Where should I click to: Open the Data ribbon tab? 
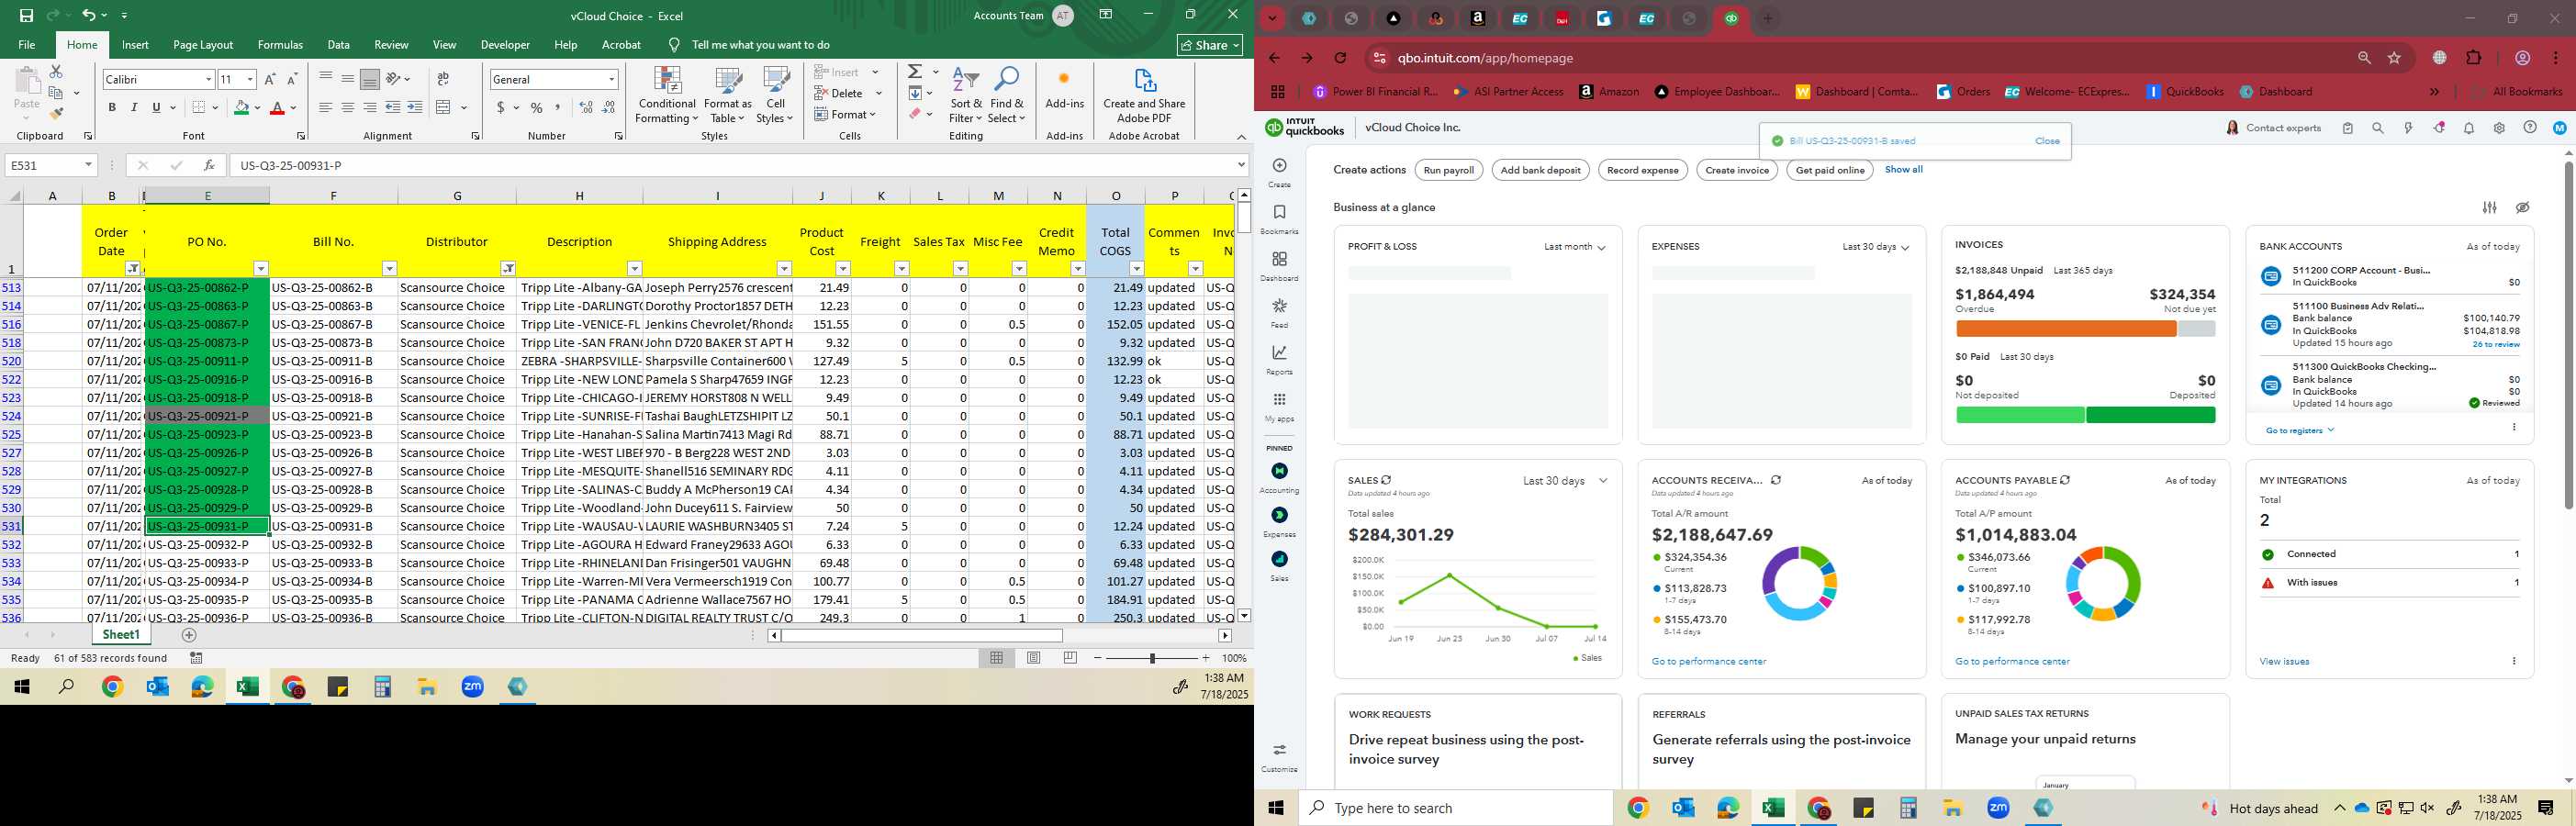click(x=339, y=45)
